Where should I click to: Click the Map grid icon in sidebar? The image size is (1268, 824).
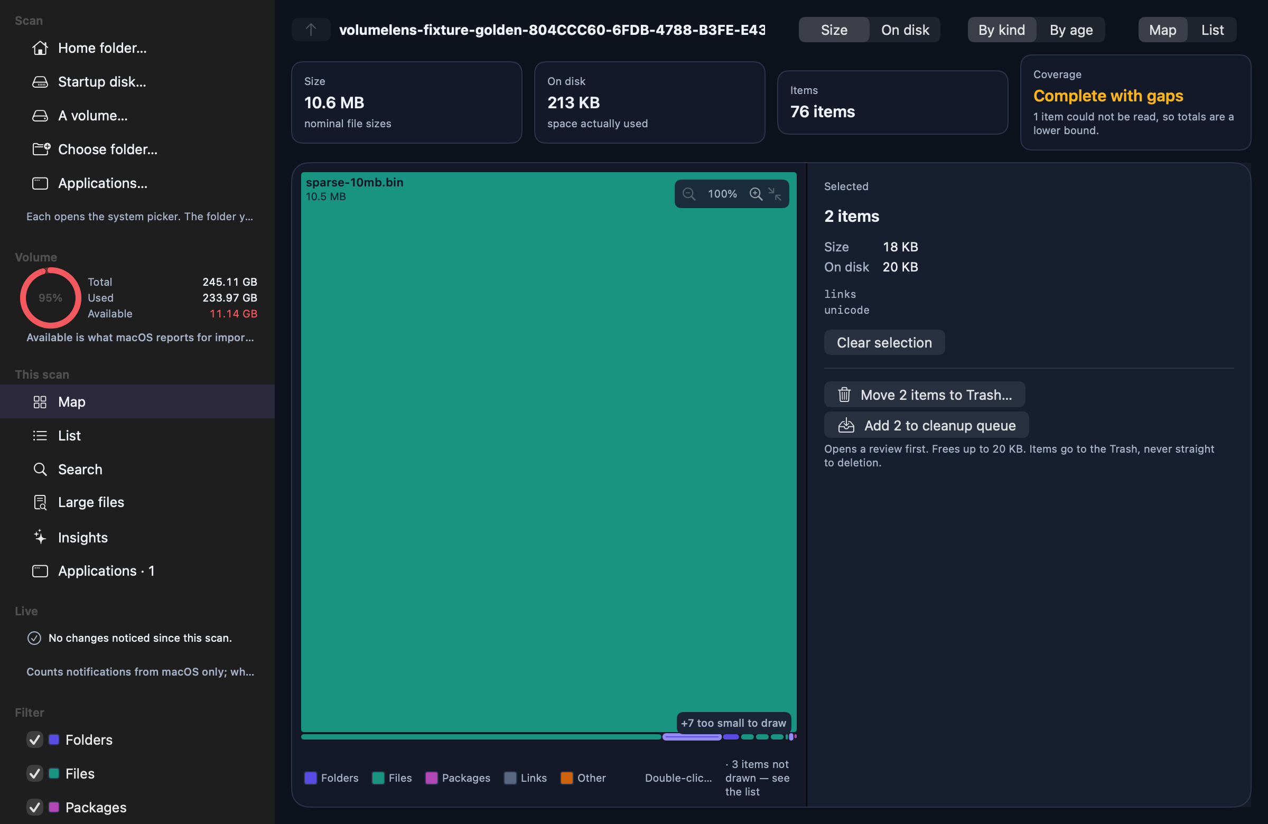coord(40,401)
